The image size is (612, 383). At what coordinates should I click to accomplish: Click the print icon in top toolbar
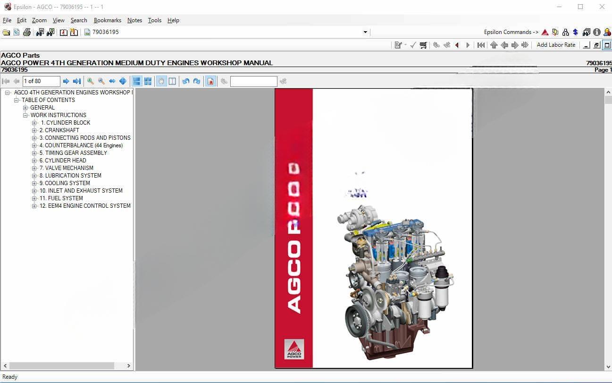27,32
